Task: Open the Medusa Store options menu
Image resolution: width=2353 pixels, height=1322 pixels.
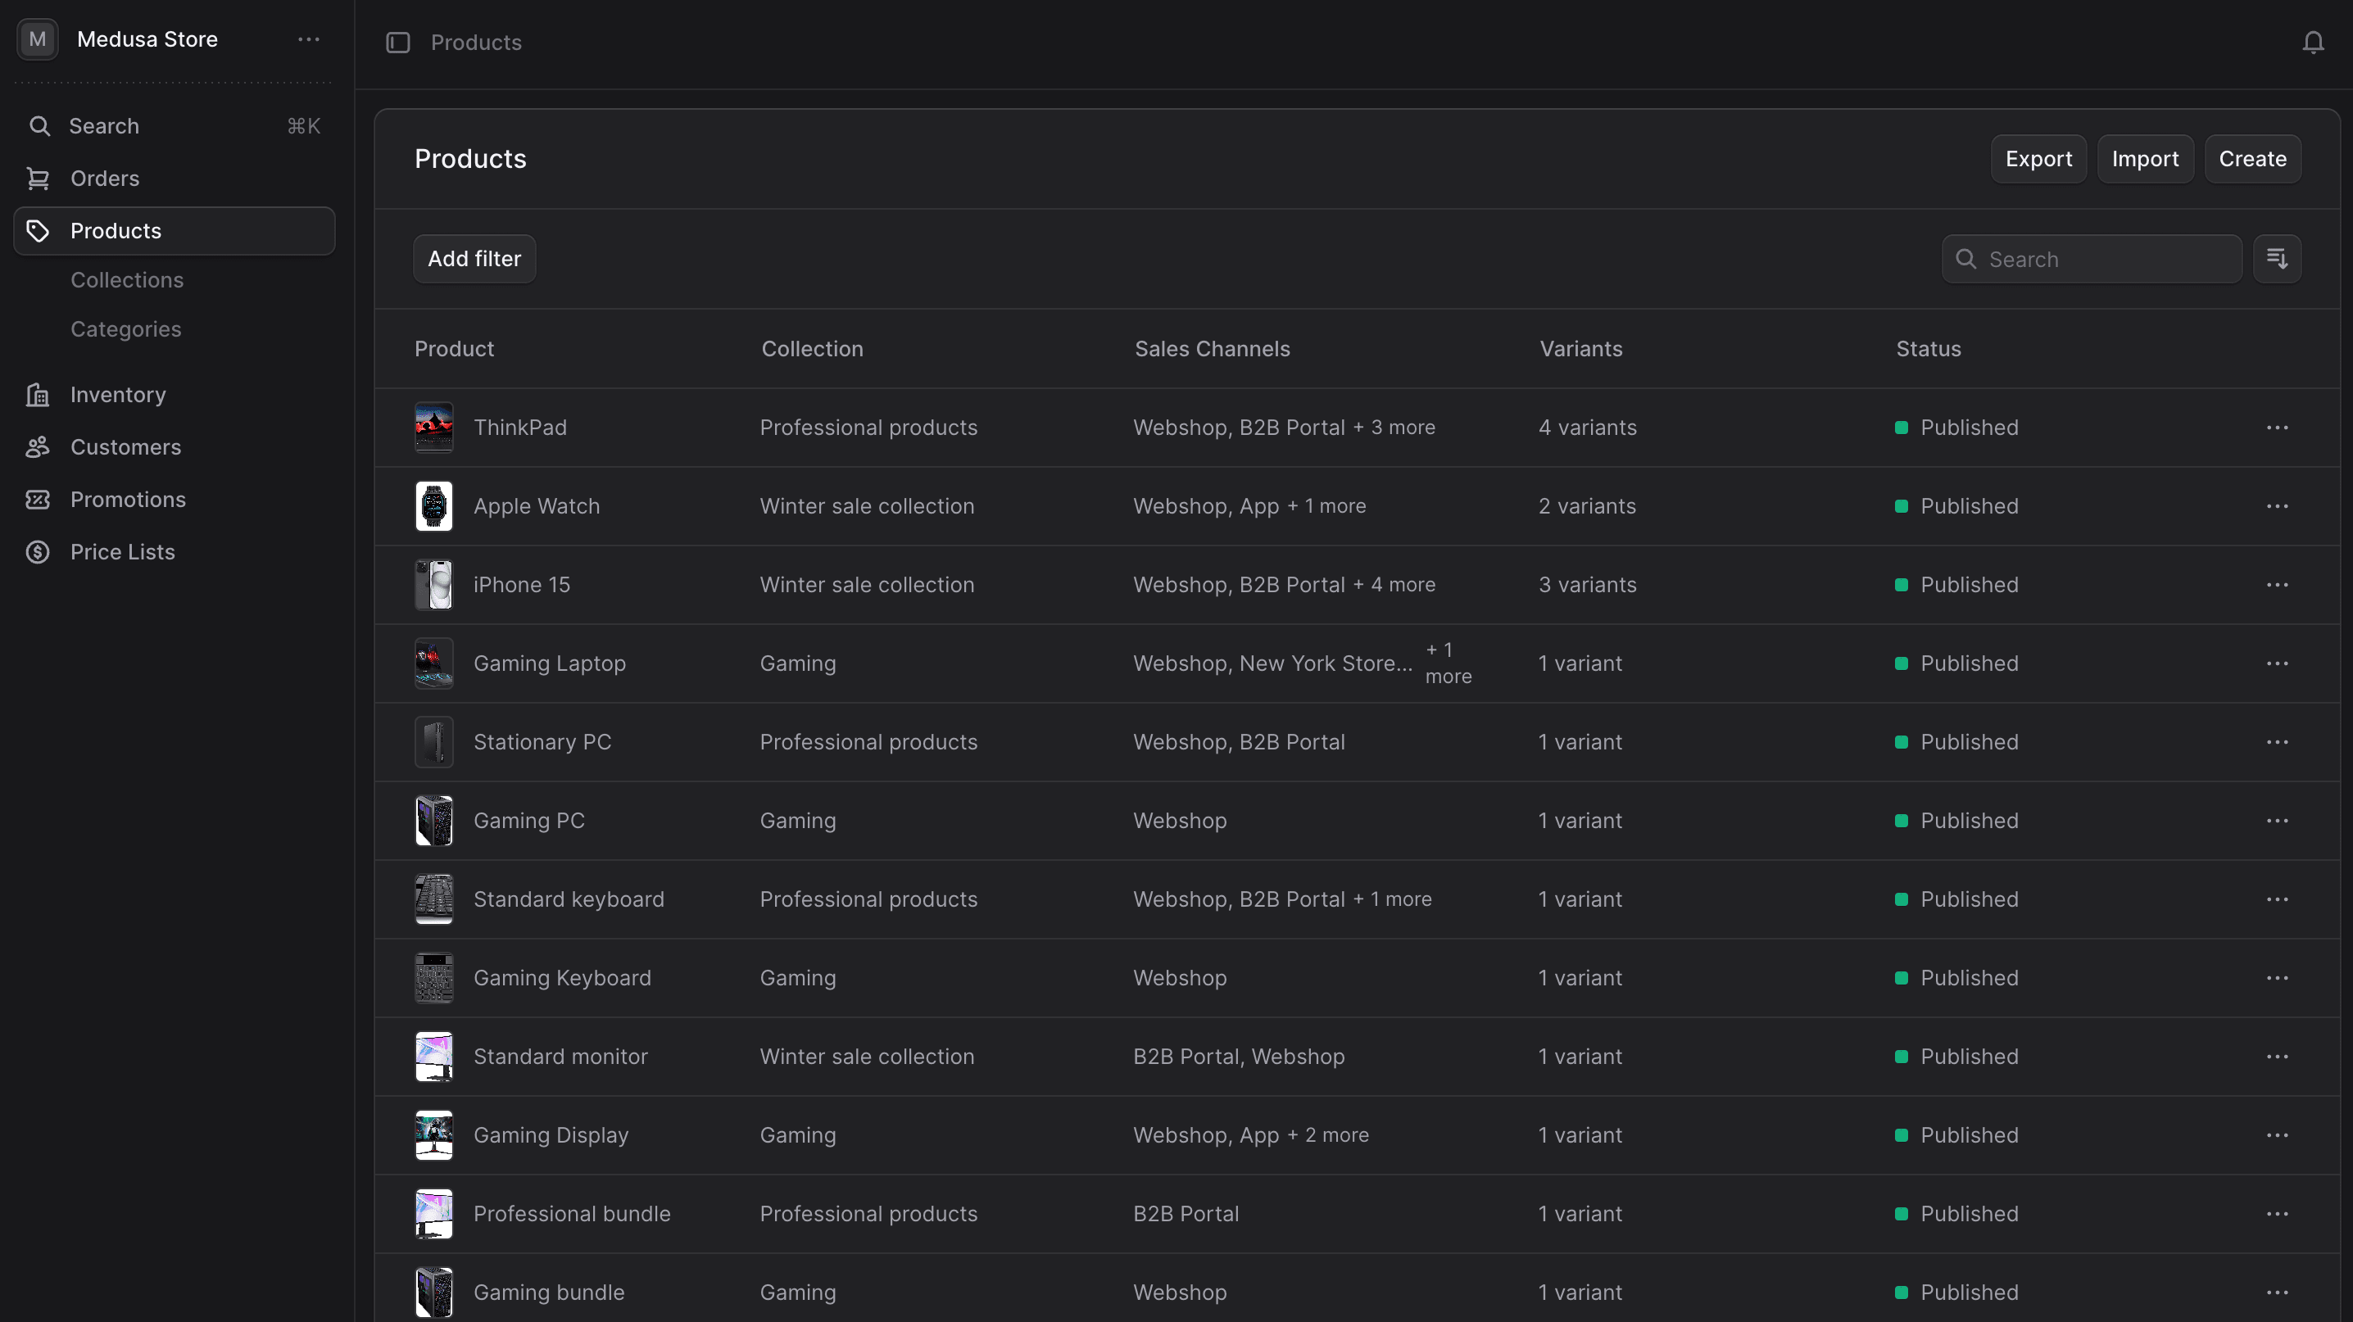Action: 308,39
